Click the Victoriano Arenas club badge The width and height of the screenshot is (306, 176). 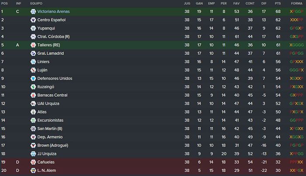[33, 11]
